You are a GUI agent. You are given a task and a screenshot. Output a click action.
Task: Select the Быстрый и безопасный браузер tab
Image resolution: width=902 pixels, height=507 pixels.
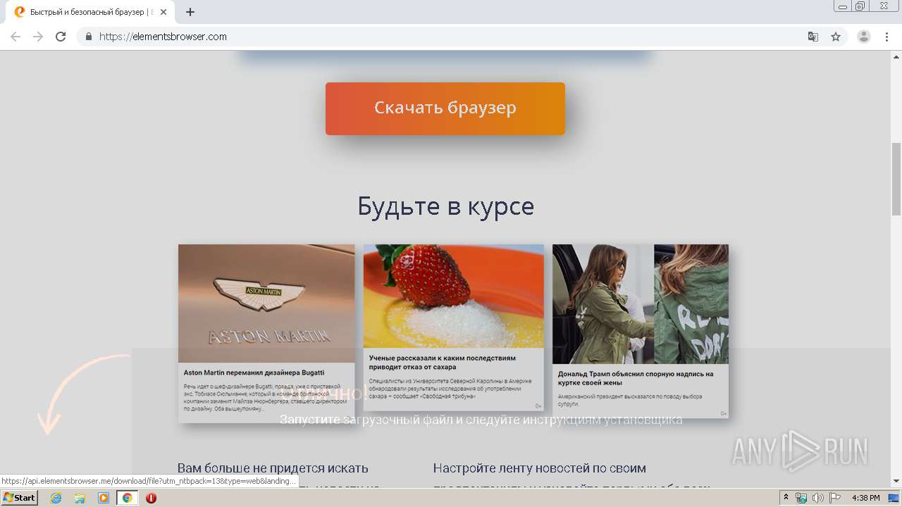(x=90, y=12)
